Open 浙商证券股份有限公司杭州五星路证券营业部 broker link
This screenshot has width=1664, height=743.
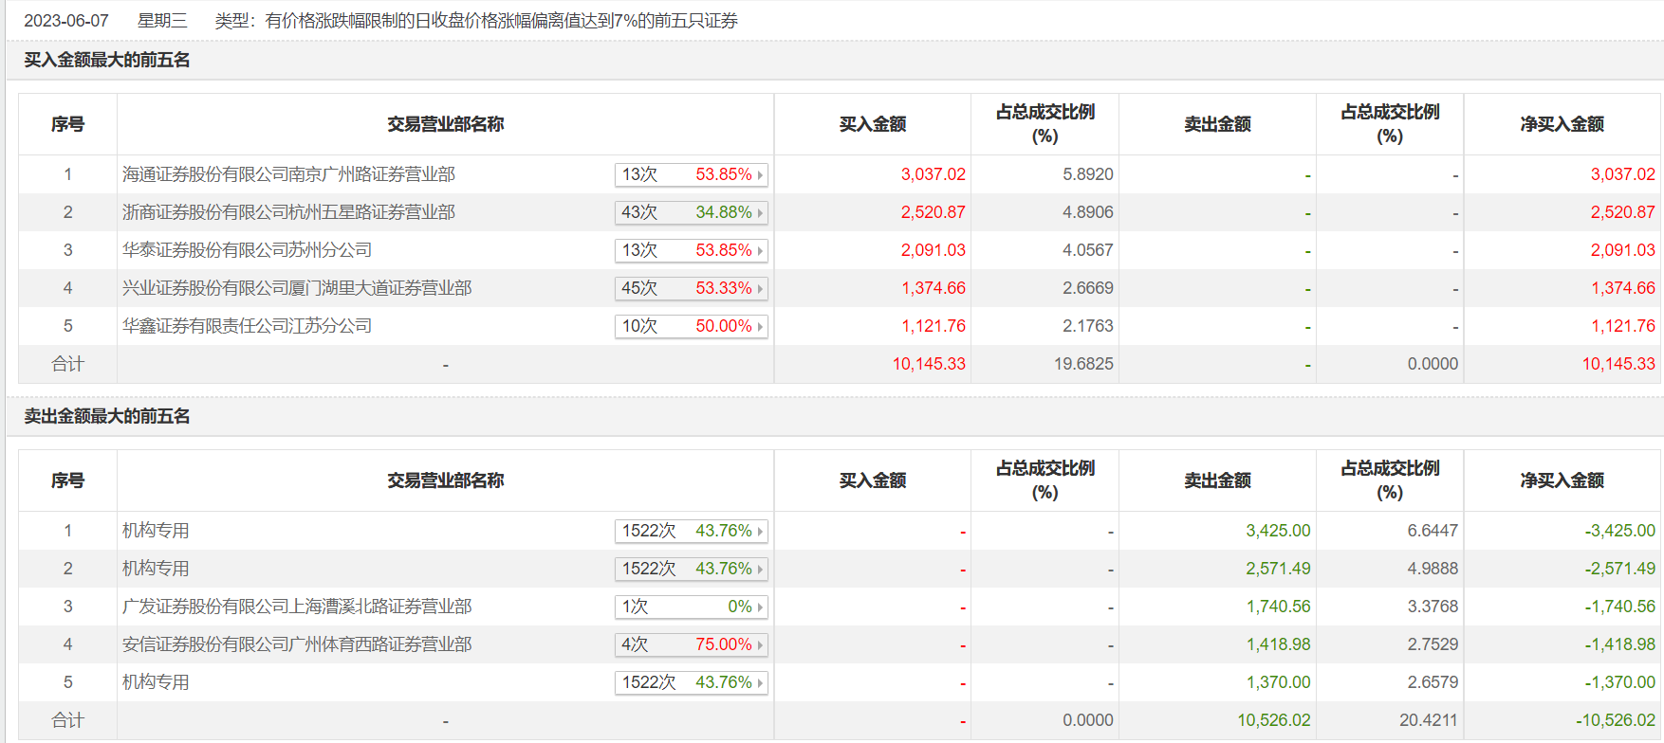click(x=288, y=212)
